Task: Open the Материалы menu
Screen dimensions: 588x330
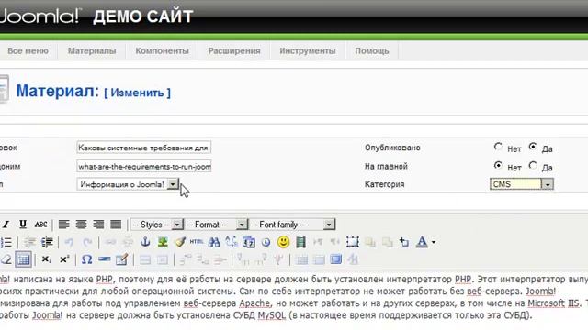Action: pyautogui.click(x=92, y=51)
